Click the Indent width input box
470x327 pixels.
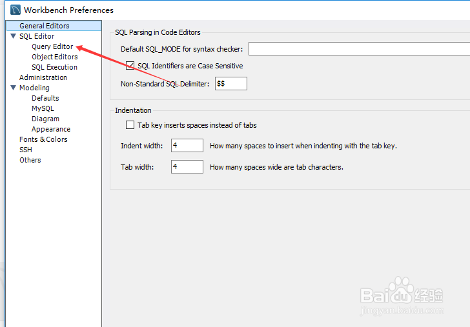point(187,146)
